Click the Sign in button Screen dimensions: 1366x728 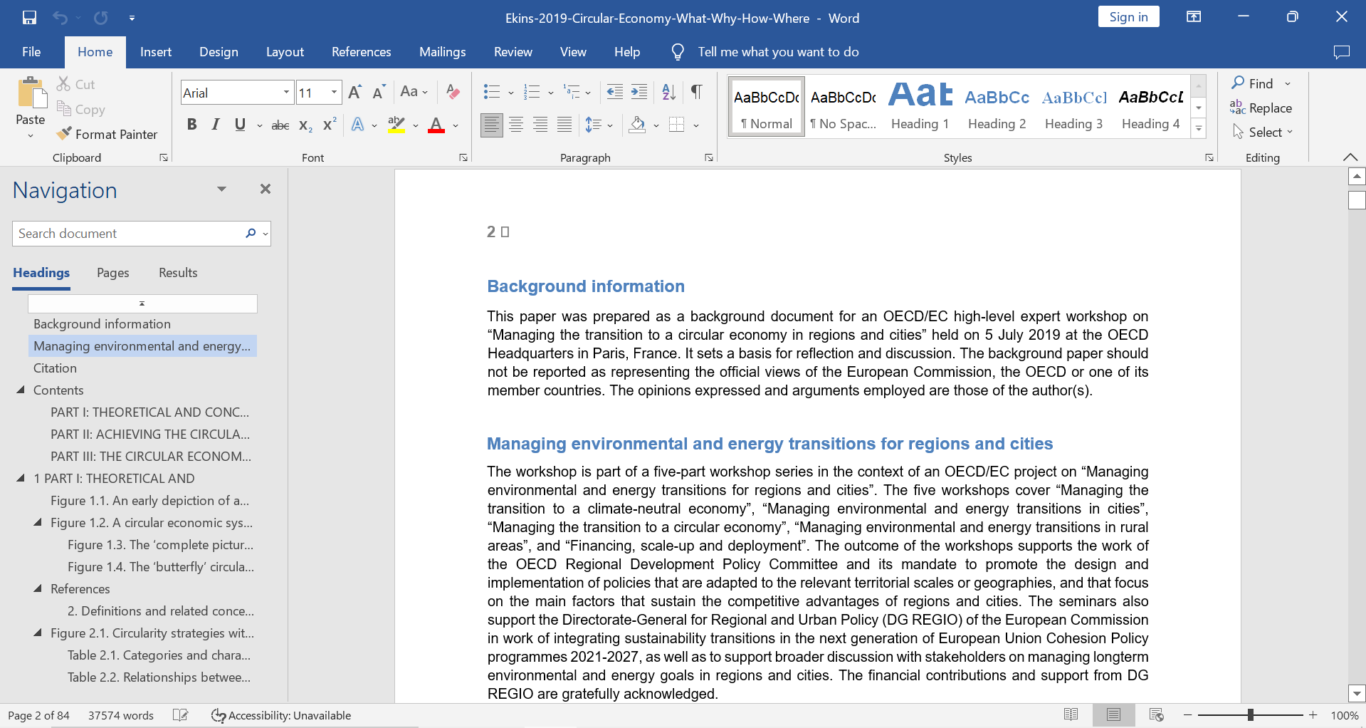(x=1128, y=17)
